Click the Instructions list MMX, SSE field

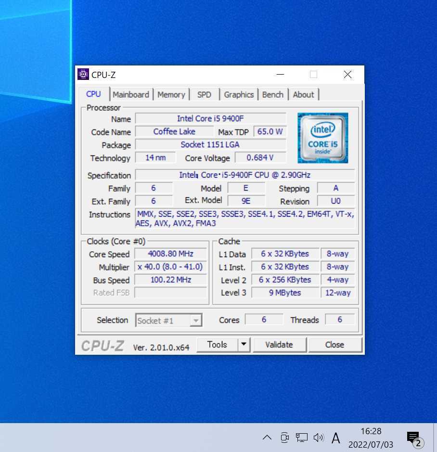pos(245,219)
